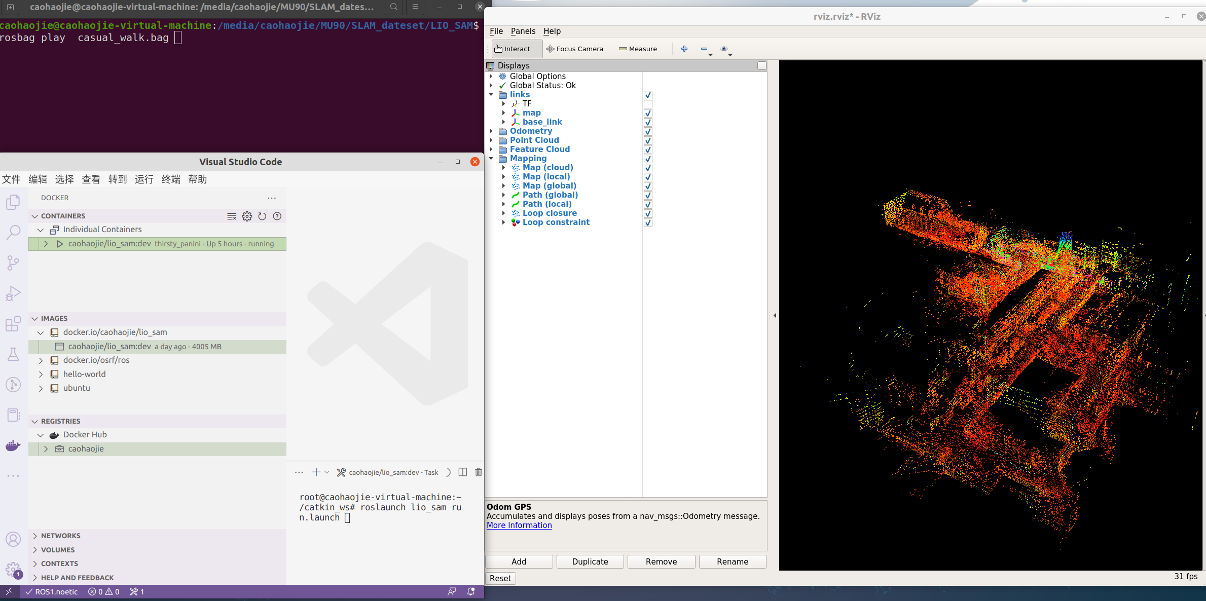Click the Duplicate button in RViz

coord(590,561)
